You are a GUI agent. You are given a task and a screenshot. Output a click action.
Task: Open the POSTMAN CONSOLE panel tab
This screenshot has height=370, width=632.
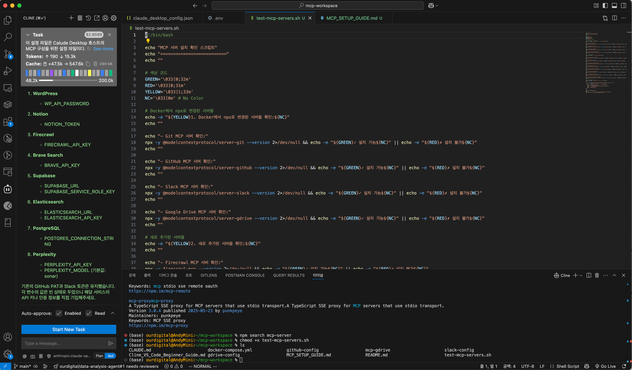pyautogui.click(x=245, y=275)
